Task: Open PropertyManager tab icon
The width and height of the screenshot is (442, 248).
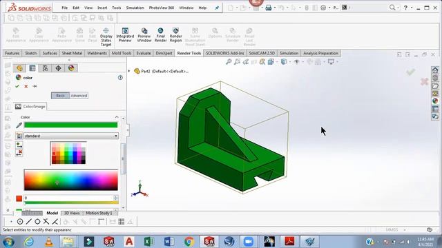Action: pos(32,68)
